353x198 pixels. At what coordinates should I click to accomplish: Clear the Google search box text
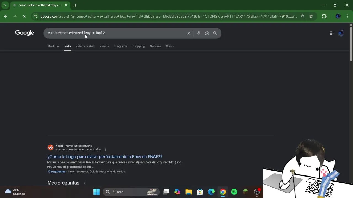[189, 33]
